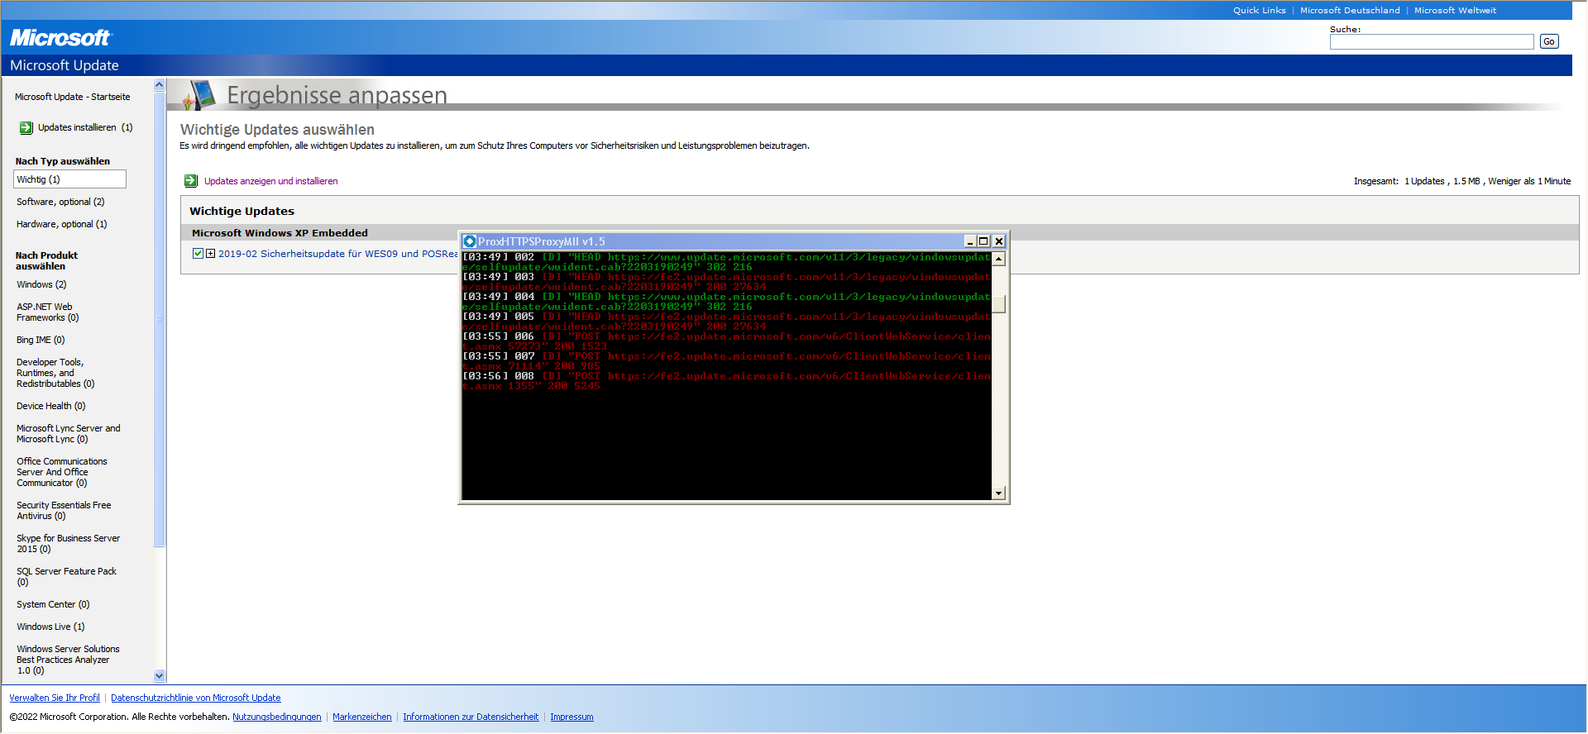Open Microsoft Weltweit link
The width and height of the screenshot is (1588, 734).
[1455, 10]
